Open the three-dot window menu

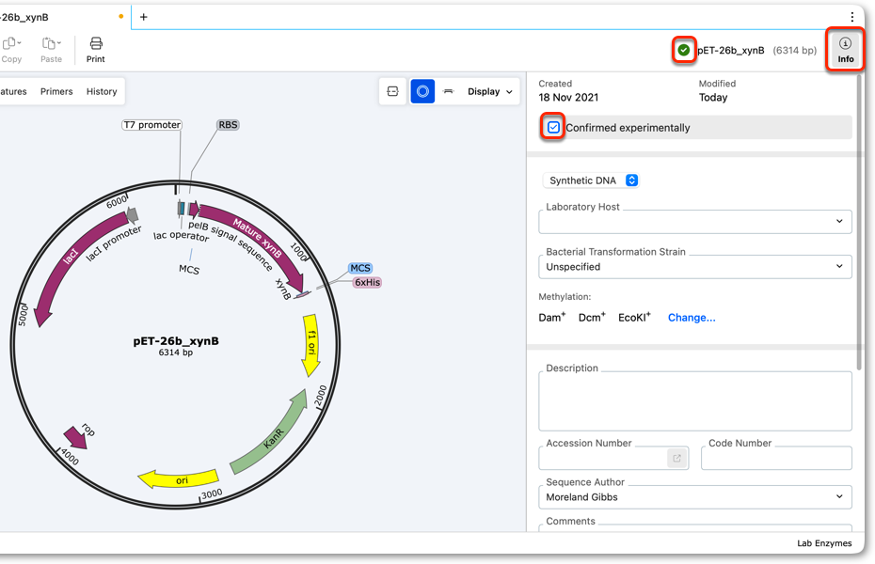tap(851, 17)
